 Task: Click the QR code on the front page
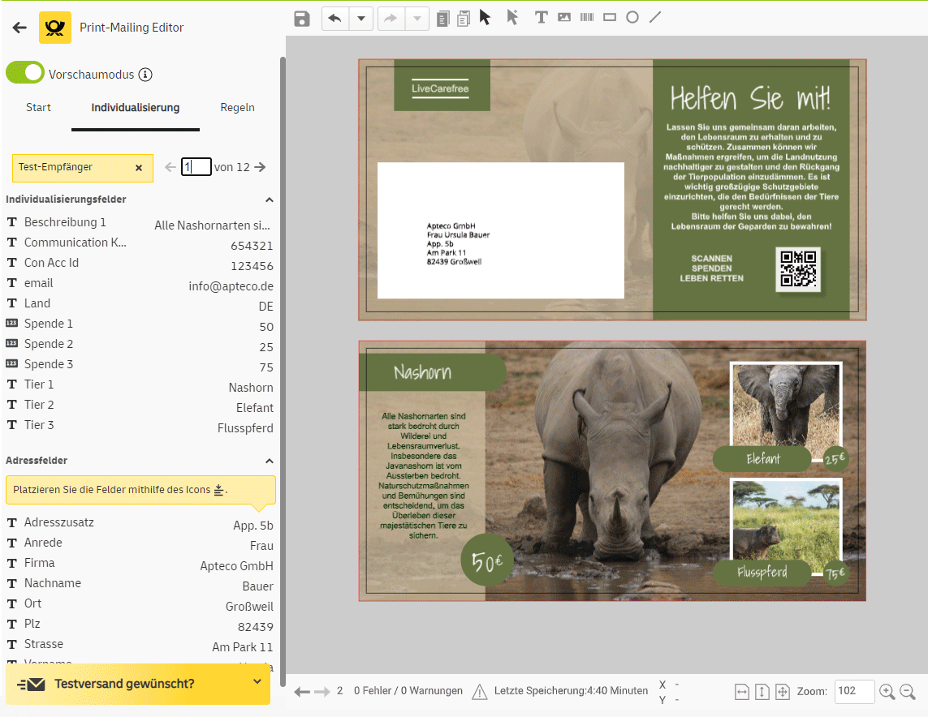click(798, 269)
